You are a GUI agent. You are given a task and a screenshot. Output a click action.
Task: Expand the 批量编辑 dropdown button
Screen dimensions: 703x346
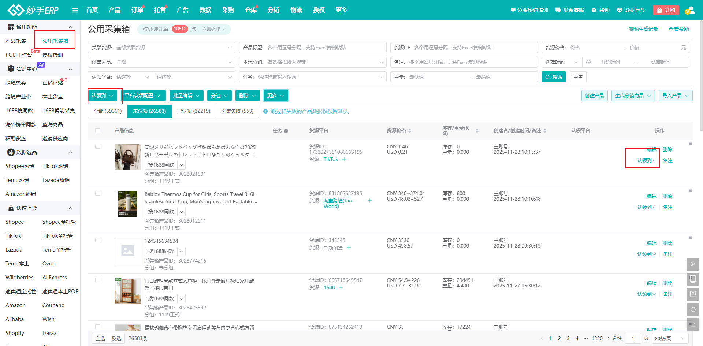186,96
